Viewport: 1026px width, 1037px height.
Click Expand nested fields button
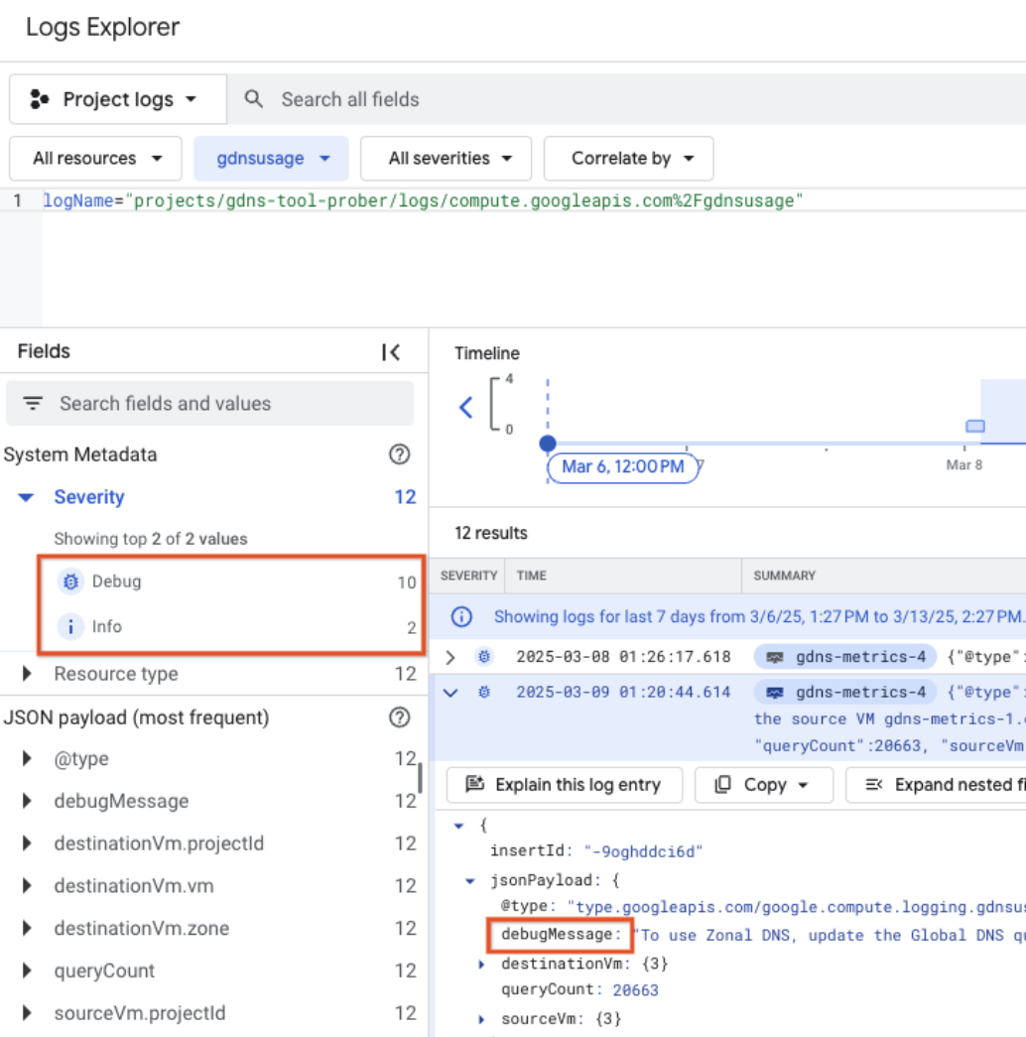coord(936,785)
